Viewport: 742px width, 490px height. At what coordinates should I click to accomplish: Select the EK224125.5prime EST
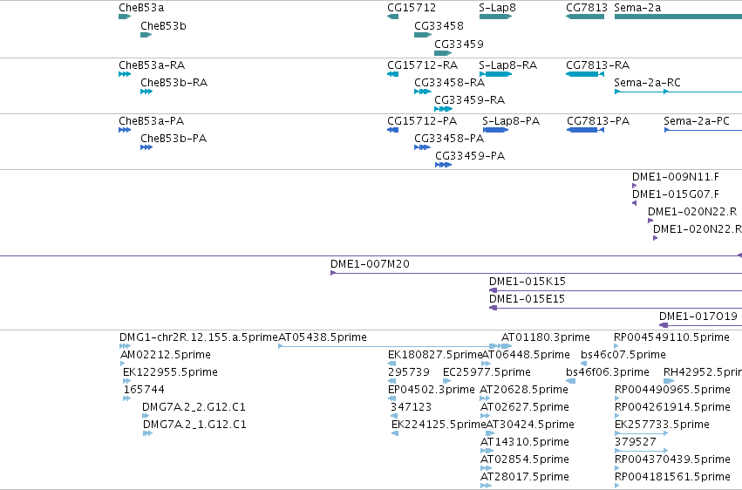pos(395,434)
